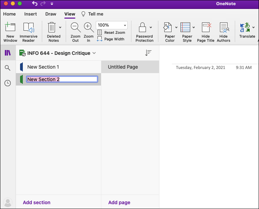The width and height of the screenshot is (259, 209).
Task: Click the account profile avatar
Action: tap(8, 202)
